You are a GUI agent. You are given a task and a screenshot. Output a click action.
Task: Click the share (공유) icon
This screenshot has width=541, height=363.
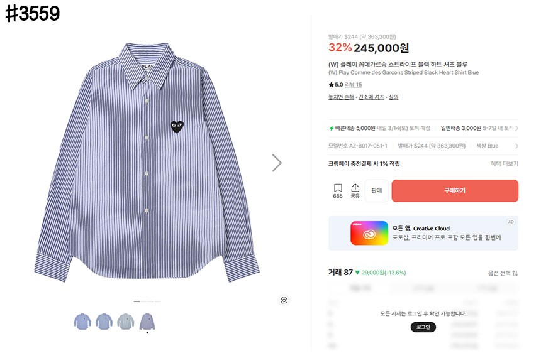click(355, 188)
